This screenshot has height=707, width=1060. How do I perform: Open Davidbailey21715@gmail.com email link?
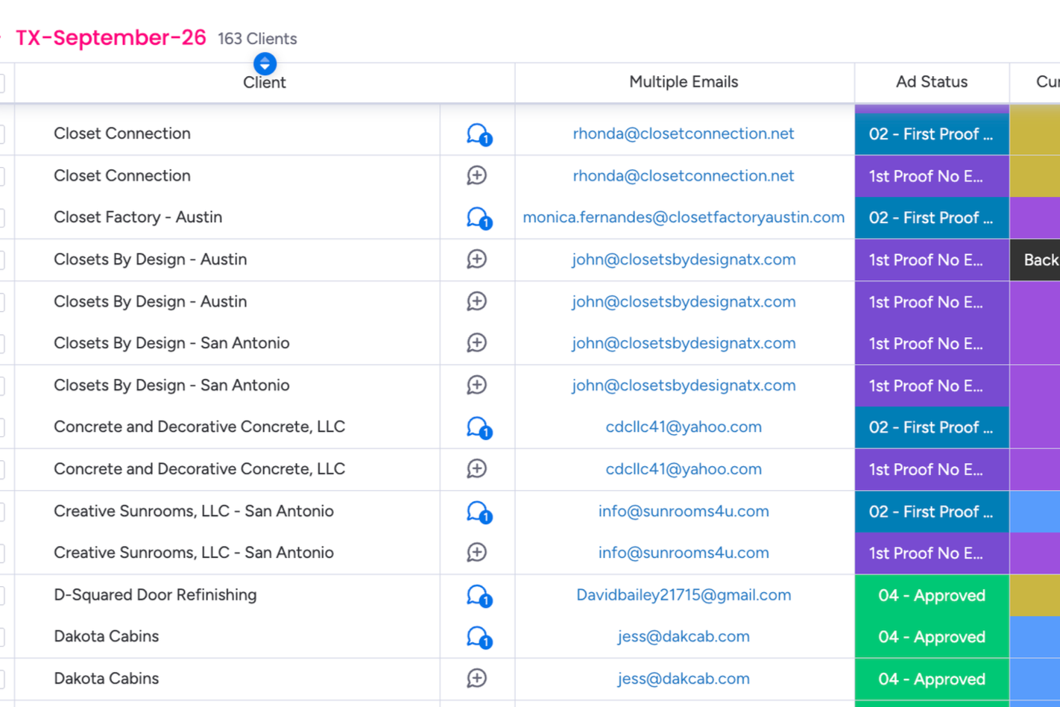coord(684,594)
